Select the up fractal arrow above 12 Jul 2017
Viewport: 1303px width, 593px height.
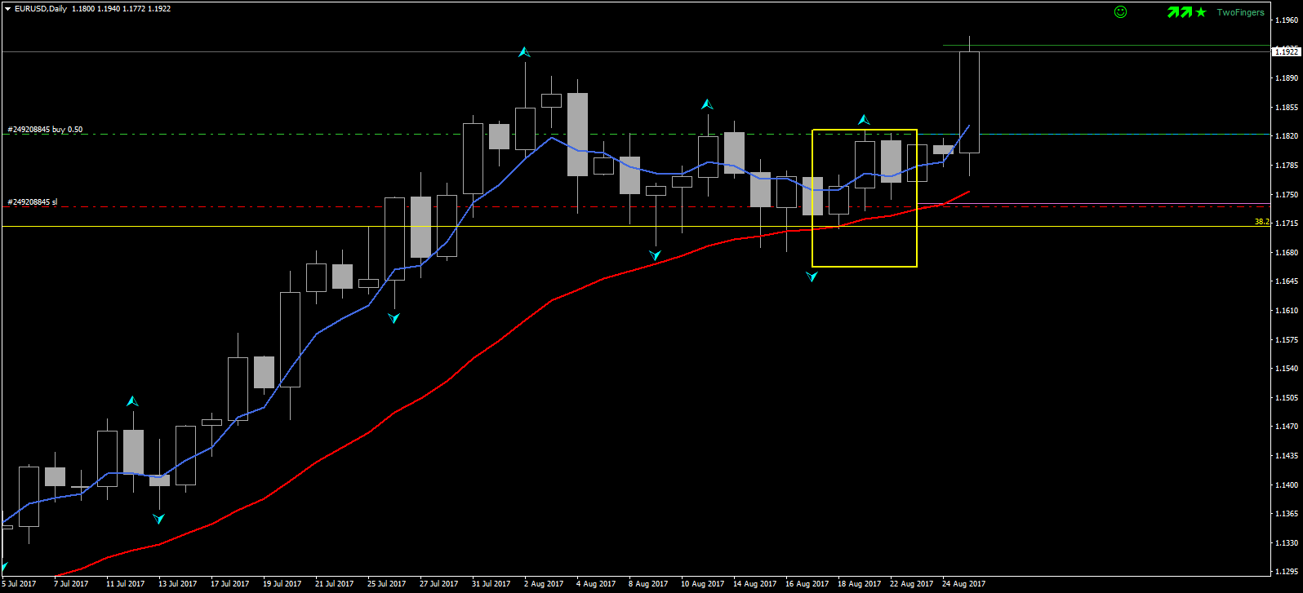click(132, 401)
